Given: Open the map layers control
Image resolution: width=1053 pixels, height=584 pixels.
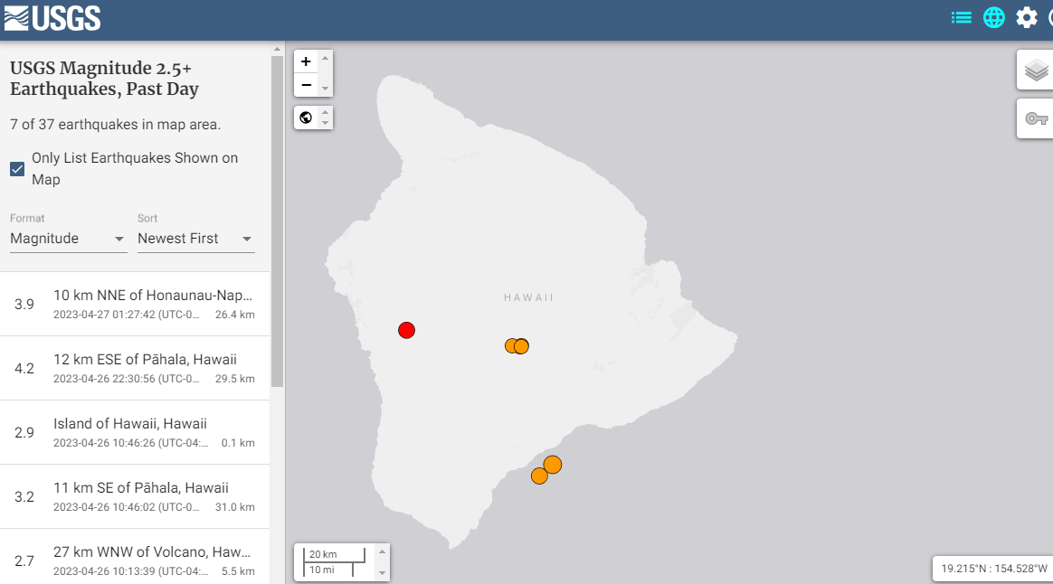Looking at the screenshot, I should click(x=1036, y=70).
